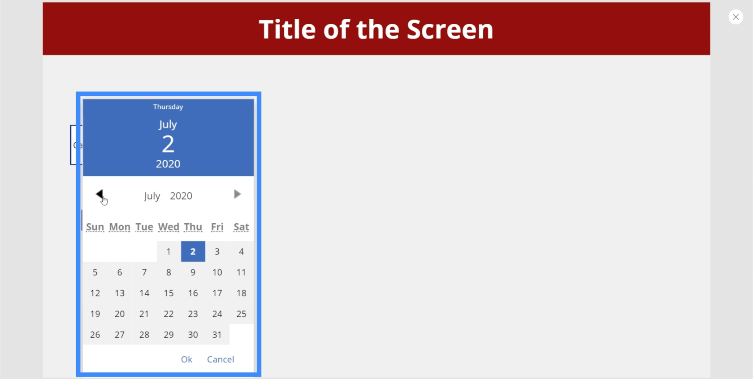Open the year selector showing 2020

(x=181, y=196)
